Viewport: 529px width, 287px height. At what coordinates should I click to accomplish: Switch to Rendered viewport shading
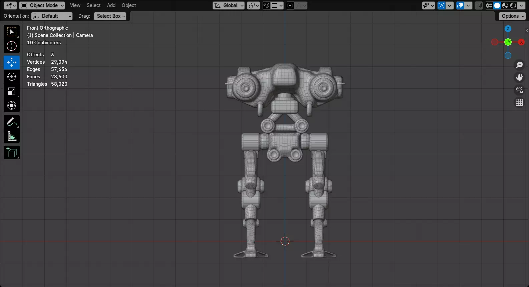(513, 5)
